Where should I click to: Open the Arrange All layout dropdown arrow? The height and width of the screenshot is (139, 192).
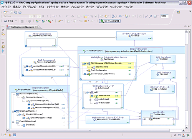pyautogui.click(x=117, y=16)
